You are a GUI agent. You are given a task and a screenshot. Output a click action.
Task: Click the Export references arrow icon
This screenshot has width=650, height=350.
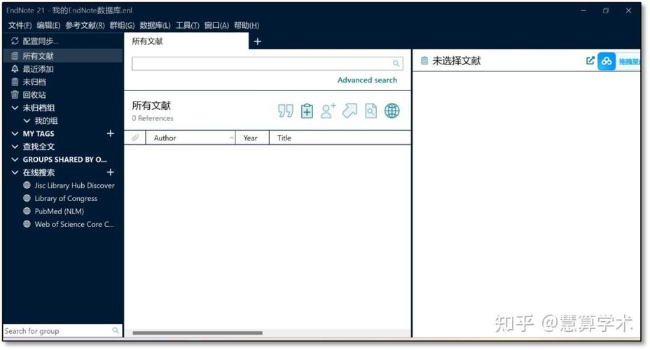(350, 111)
